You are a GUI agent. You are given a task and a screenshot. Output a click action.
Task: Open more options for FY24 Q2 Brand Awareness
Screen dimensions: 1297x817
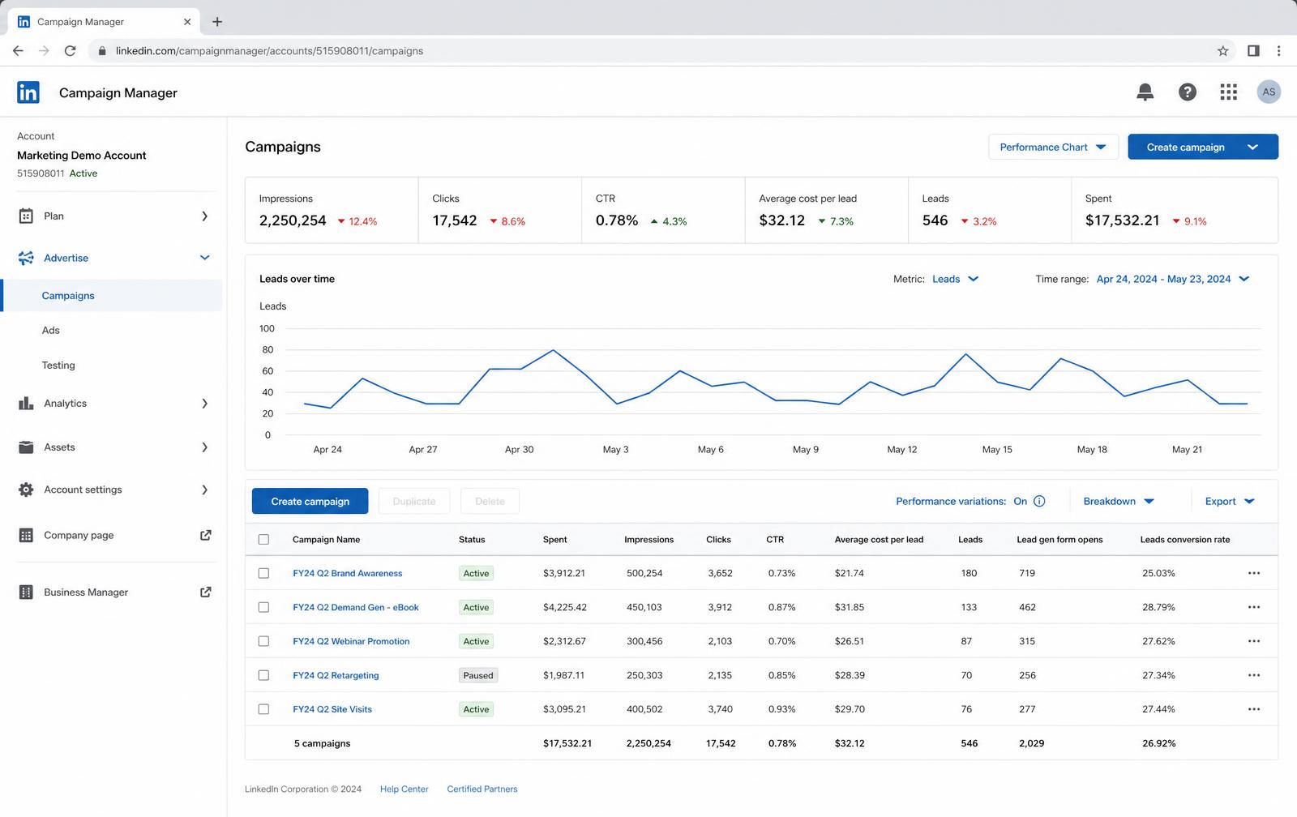click(1254, 573)
